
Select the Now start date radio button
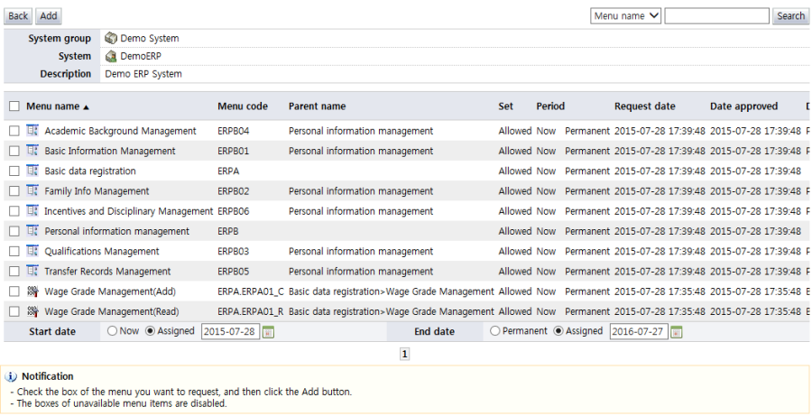[x=112, y=331]
